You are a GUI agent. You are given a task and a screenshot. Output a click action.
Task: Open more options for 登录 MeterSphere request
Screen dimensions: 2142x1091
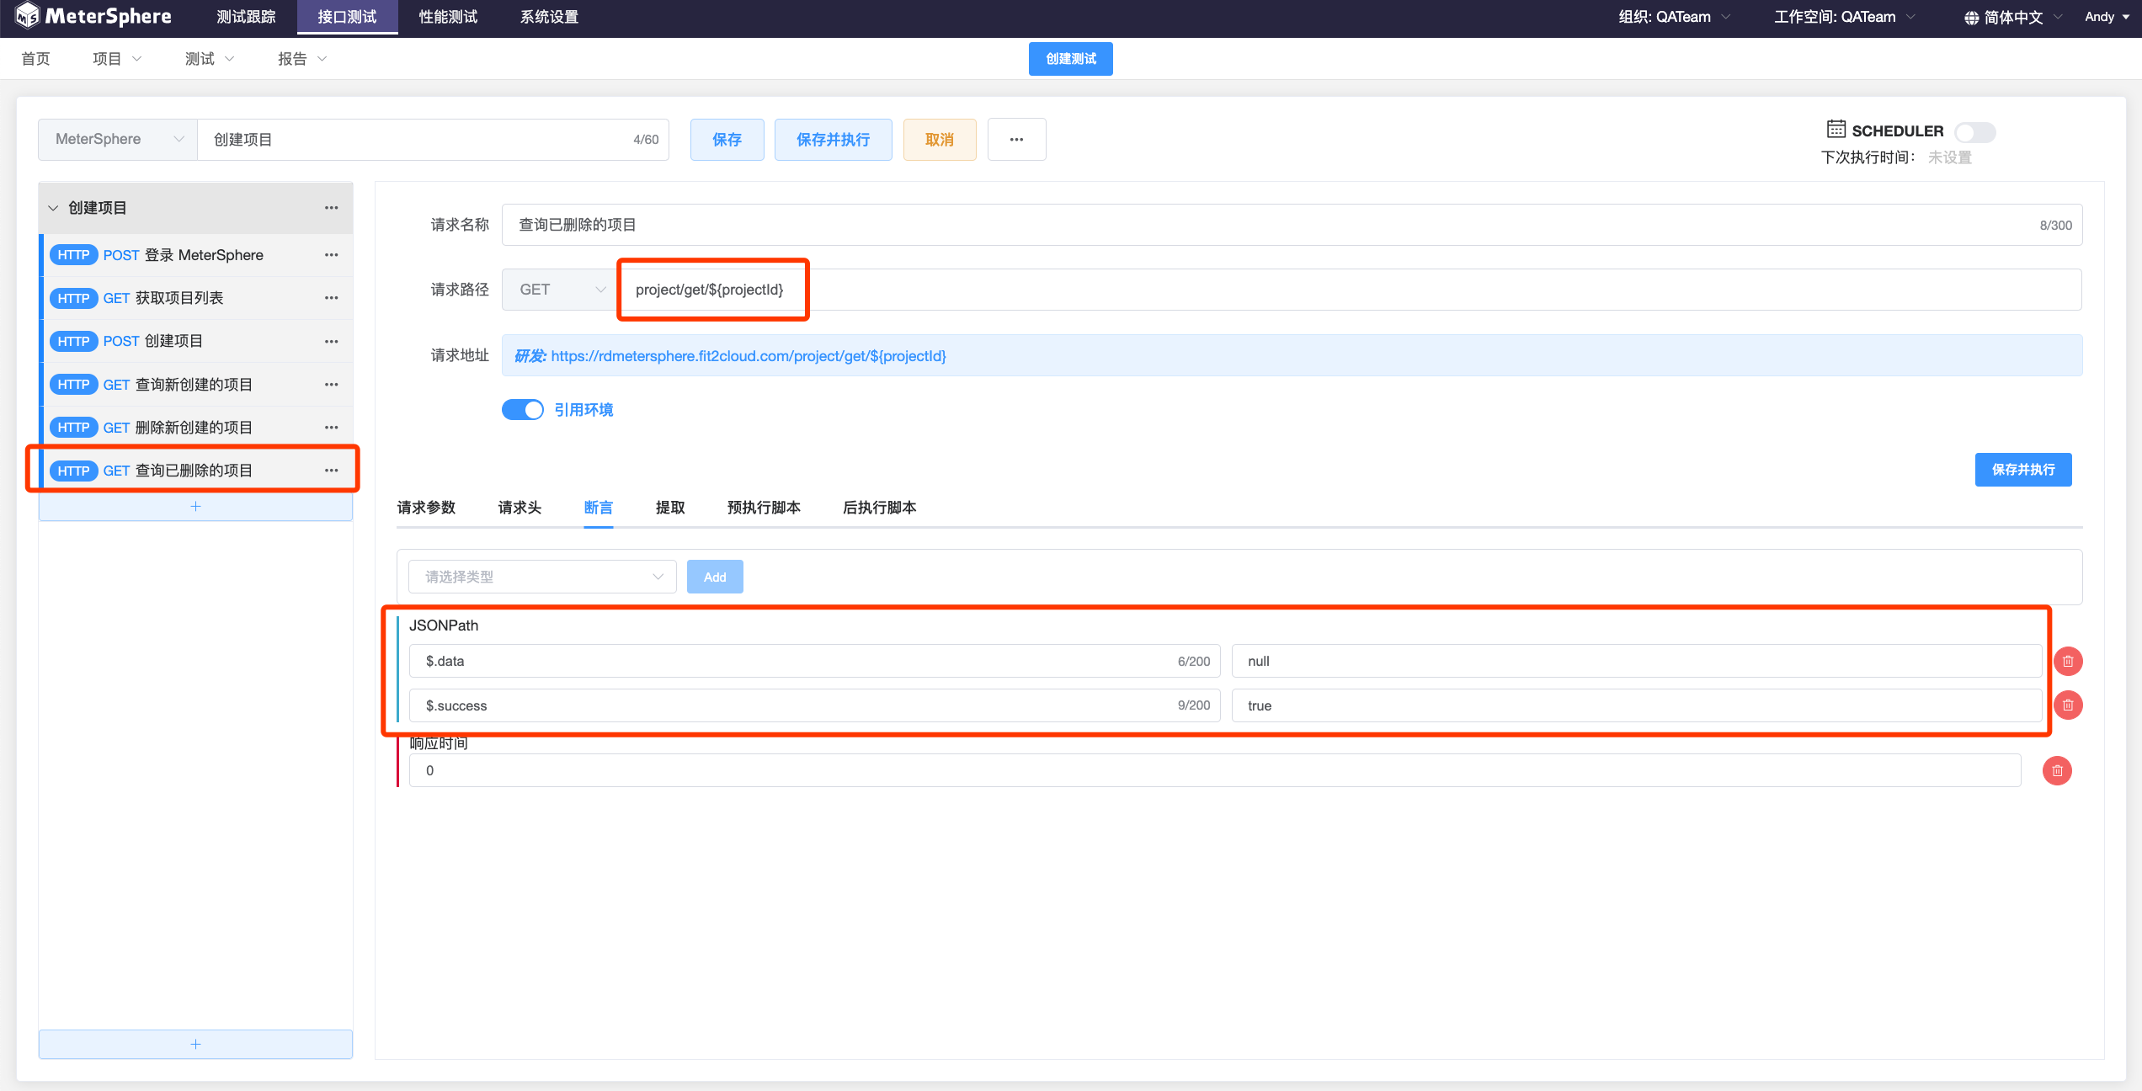(x=332, y=255)
